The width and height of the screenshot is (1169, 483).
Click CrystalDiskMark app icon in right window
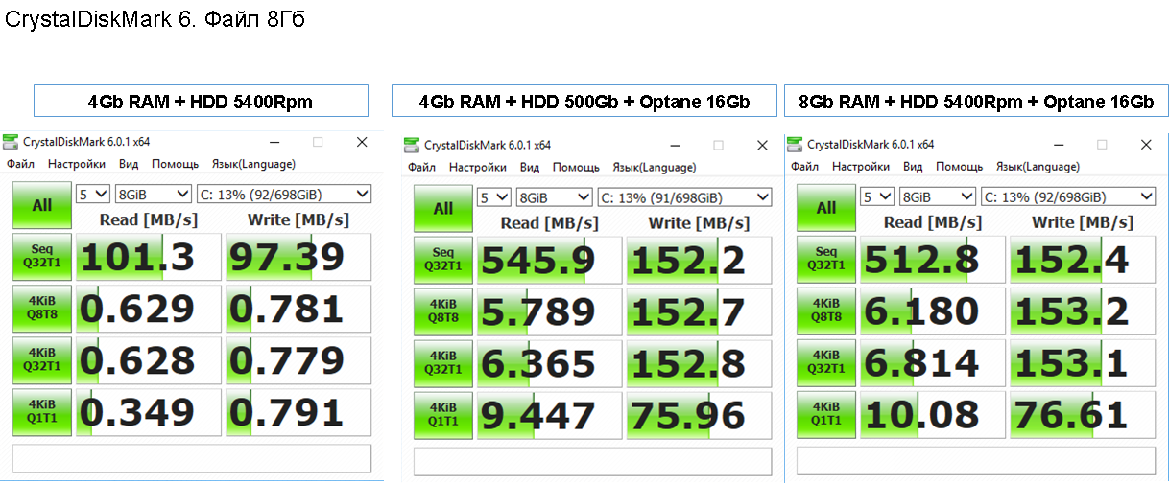coord(795,145)
